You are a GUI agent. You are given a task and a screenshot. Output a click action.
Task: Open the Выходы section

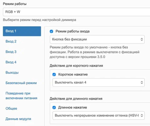pyautogui.click(x=12, y=73)
